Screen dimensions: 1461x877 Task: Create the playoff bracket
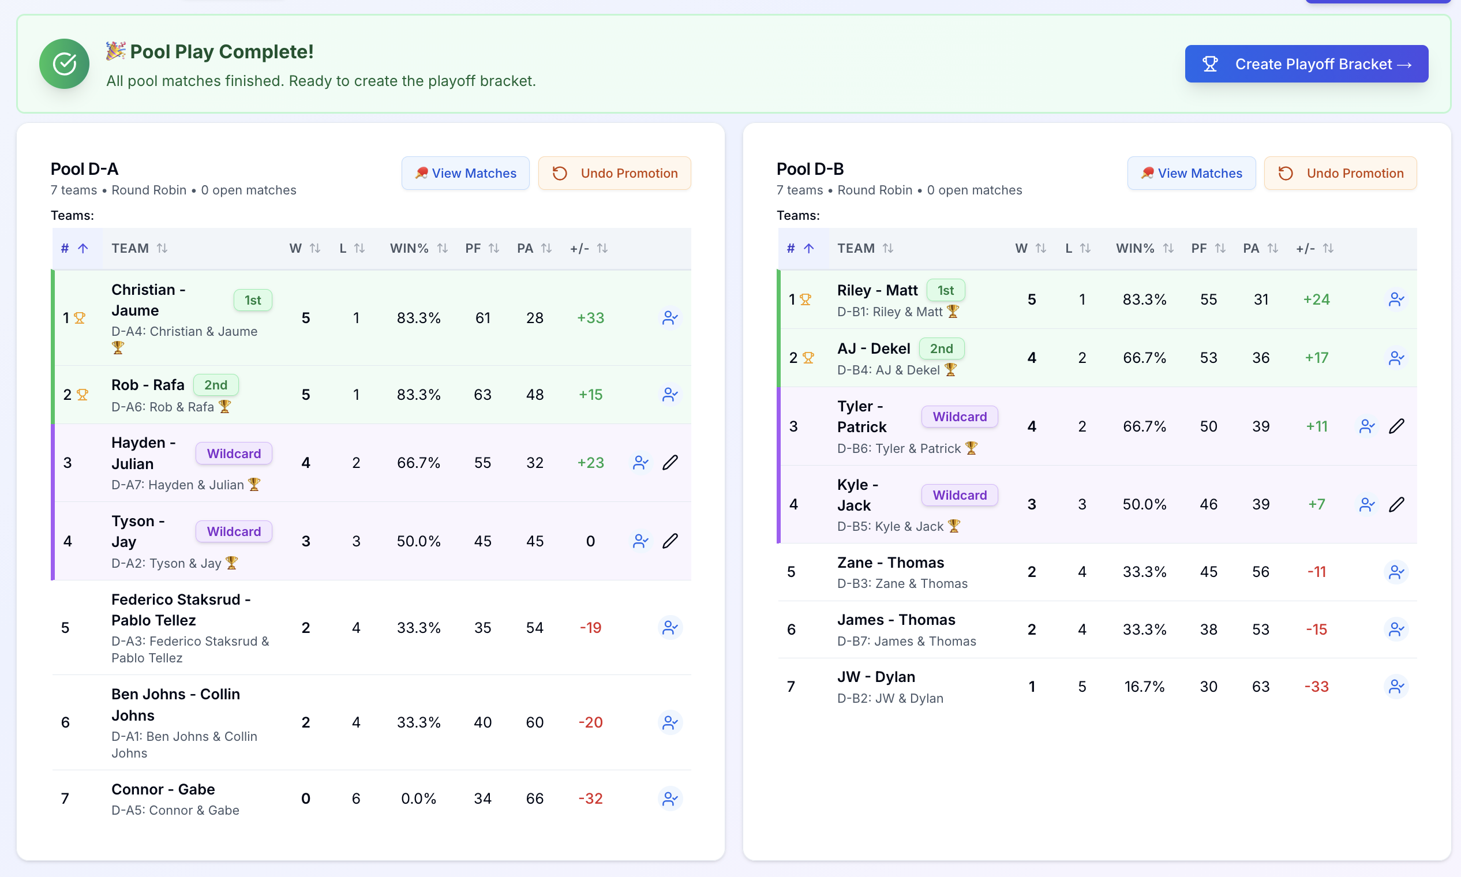(x=1306, y=64)
